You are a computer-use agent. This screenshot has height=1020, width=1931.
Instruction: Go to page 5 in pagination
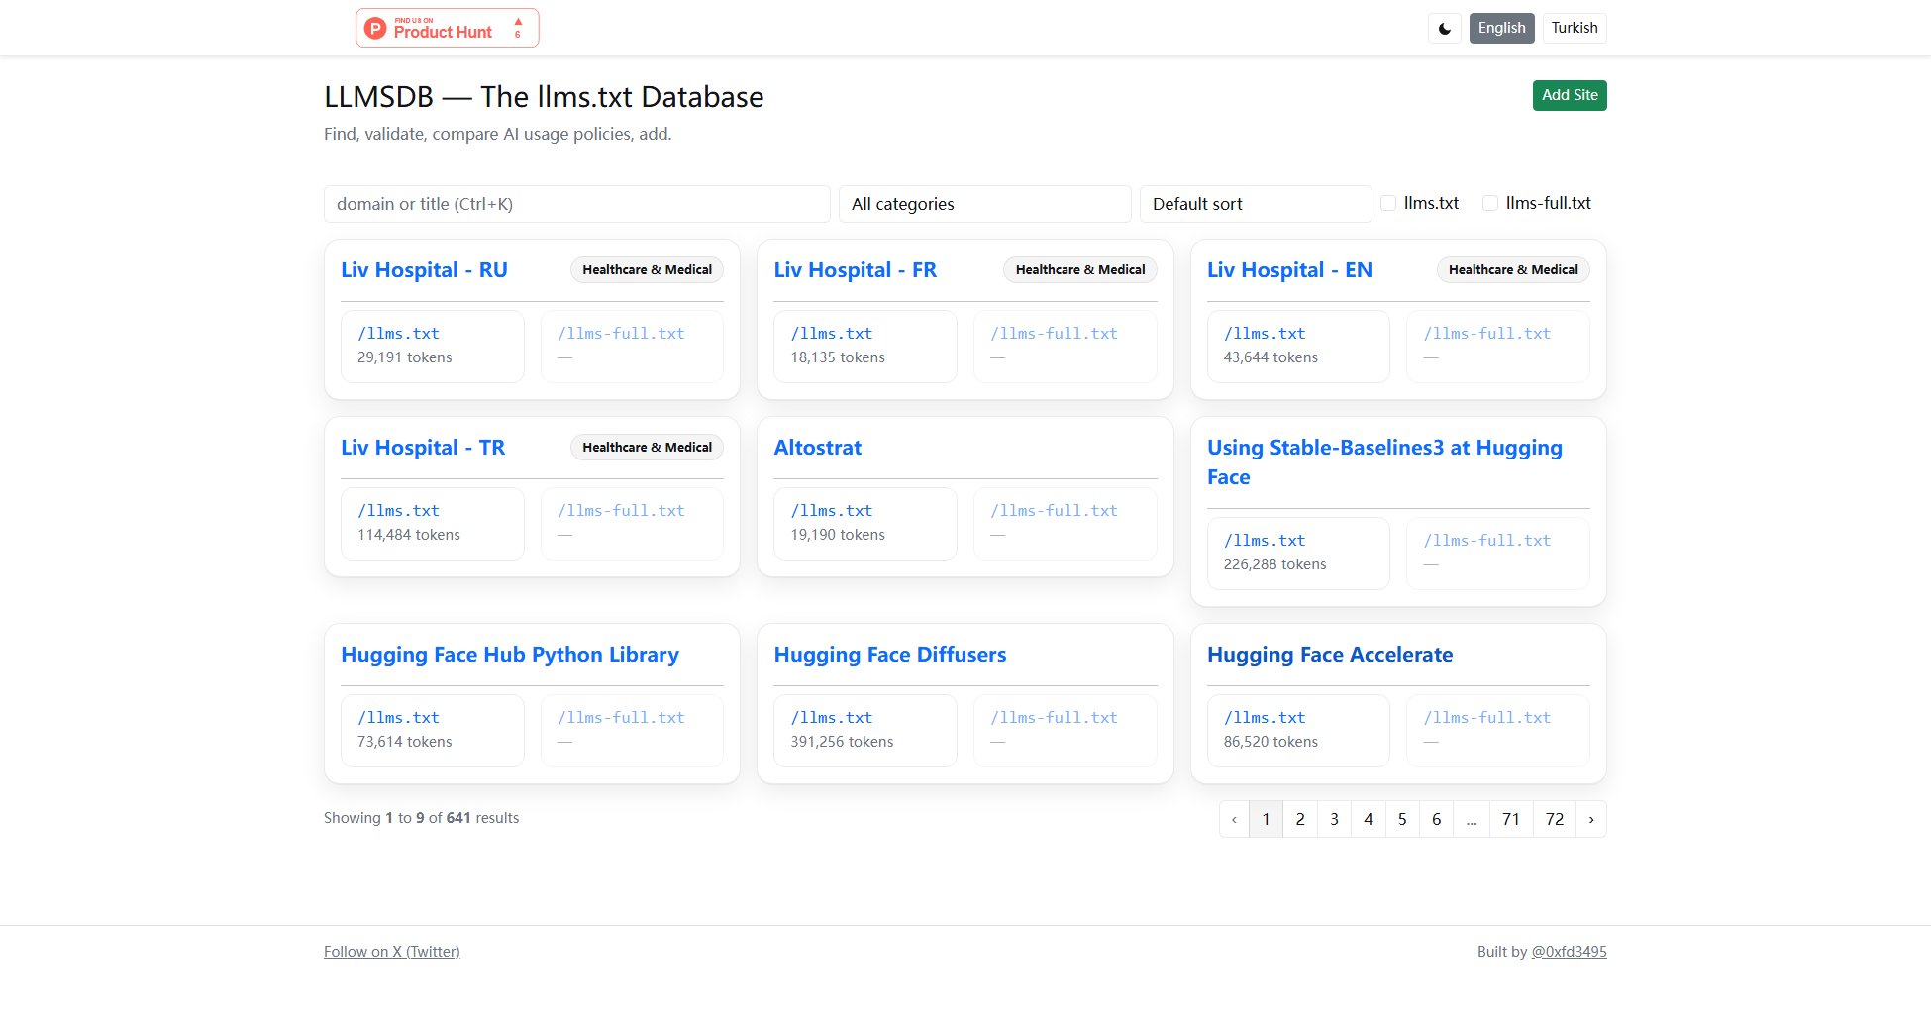point(1402,819)
